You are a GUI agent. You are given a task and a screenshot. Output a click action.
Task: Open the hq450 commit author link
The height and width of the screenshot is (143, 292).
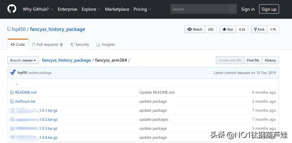pos(22,73)
